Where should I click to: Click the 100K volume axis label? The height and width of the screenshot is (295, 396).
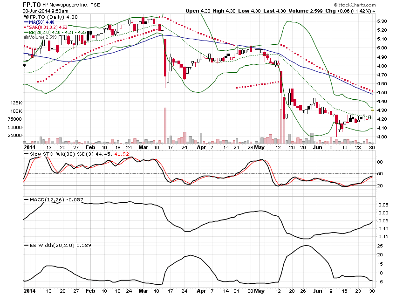(x=16, y=111)
